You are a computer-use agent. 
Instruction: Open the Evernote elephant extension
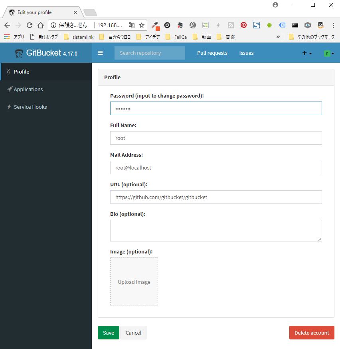(x=180, y=25)
